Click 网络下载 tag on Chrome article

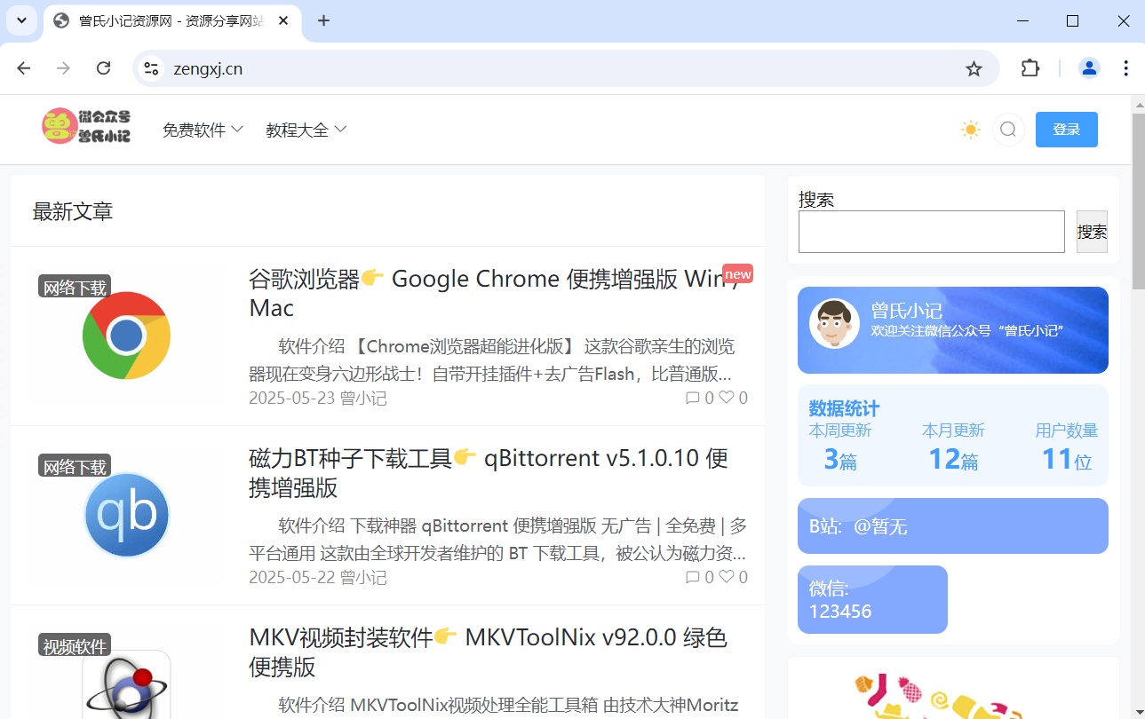(75, 287)
